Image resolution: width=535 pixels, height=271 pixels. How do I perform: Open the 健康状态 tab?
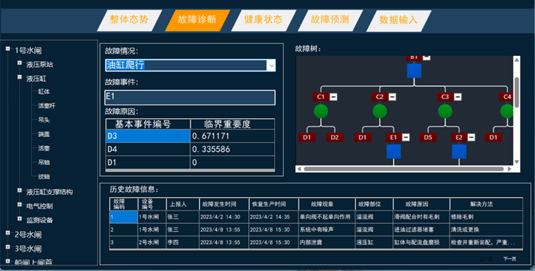pyautogui.click(x=263, y=21)
